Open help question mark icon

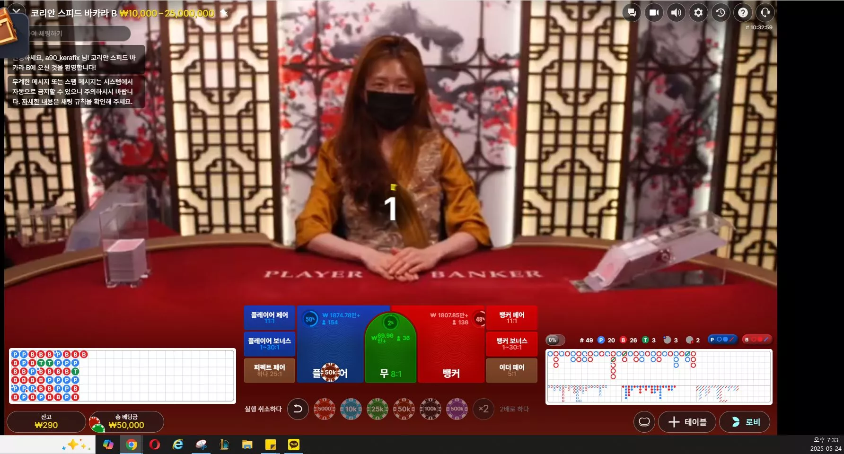pos(743,13)
